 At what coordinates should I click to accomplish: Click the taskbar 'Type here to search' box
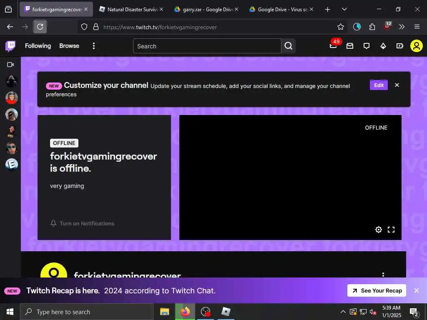(87, 312)
